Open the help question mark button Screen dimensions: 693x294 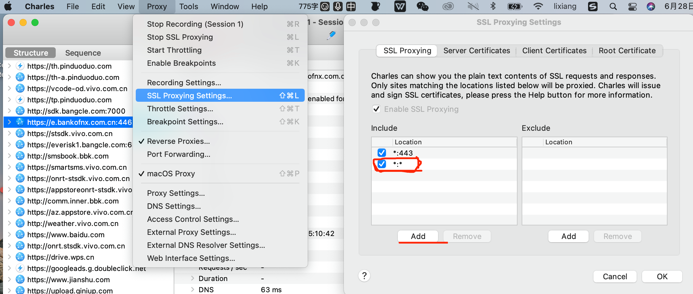tap(364, 276)
